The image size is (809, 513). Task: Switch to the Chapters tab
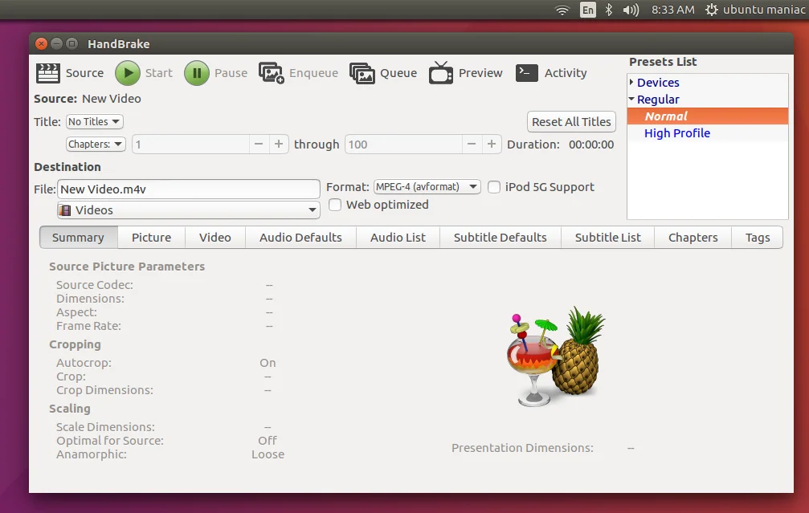693,238
